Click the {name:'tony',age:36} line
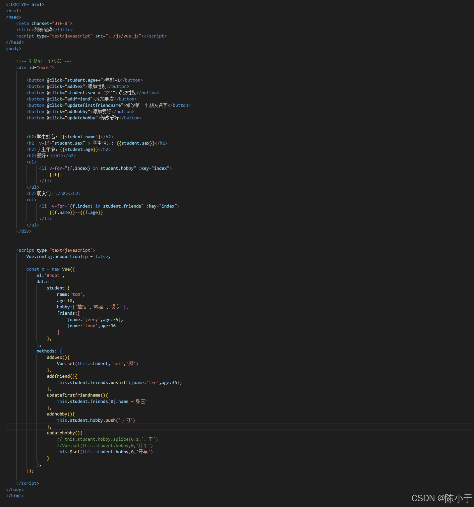 tap(93, 326)
